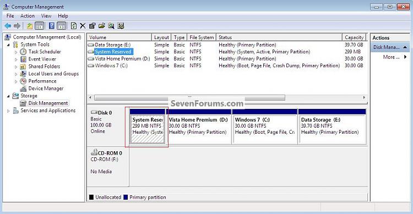
Task: Sort by the Capacity column header
Action: point(354,37)
